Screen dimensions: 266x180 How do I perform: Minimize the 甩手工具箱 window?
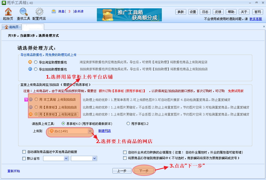[x=250, y=3]
